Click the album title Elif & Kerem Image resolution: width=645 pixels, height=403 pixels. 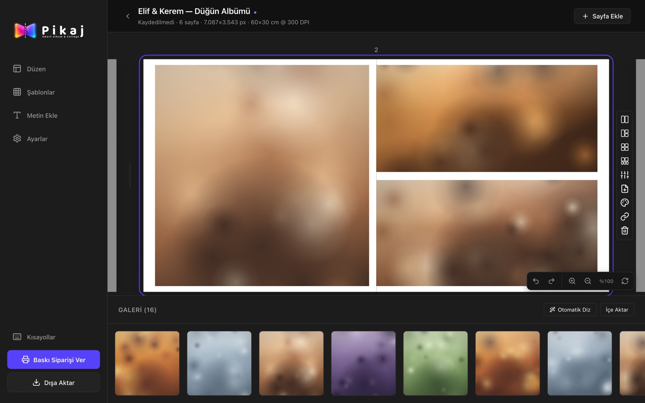pos(194,11)
